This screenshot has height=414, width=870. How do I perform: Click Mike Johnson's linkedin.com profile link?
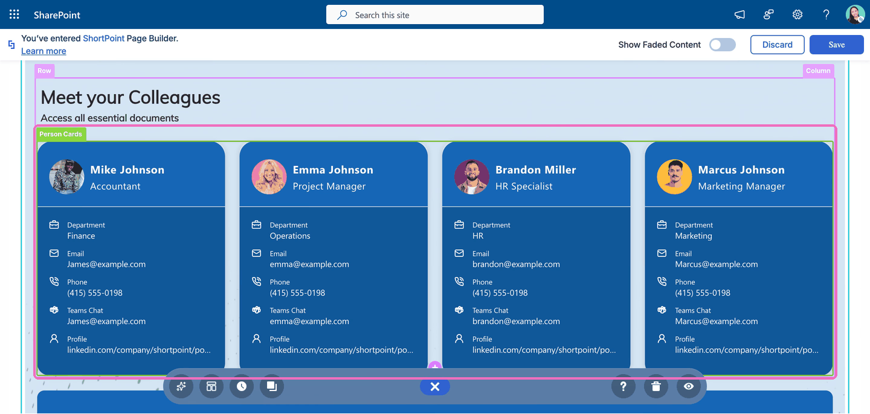[x=138, y=349]
